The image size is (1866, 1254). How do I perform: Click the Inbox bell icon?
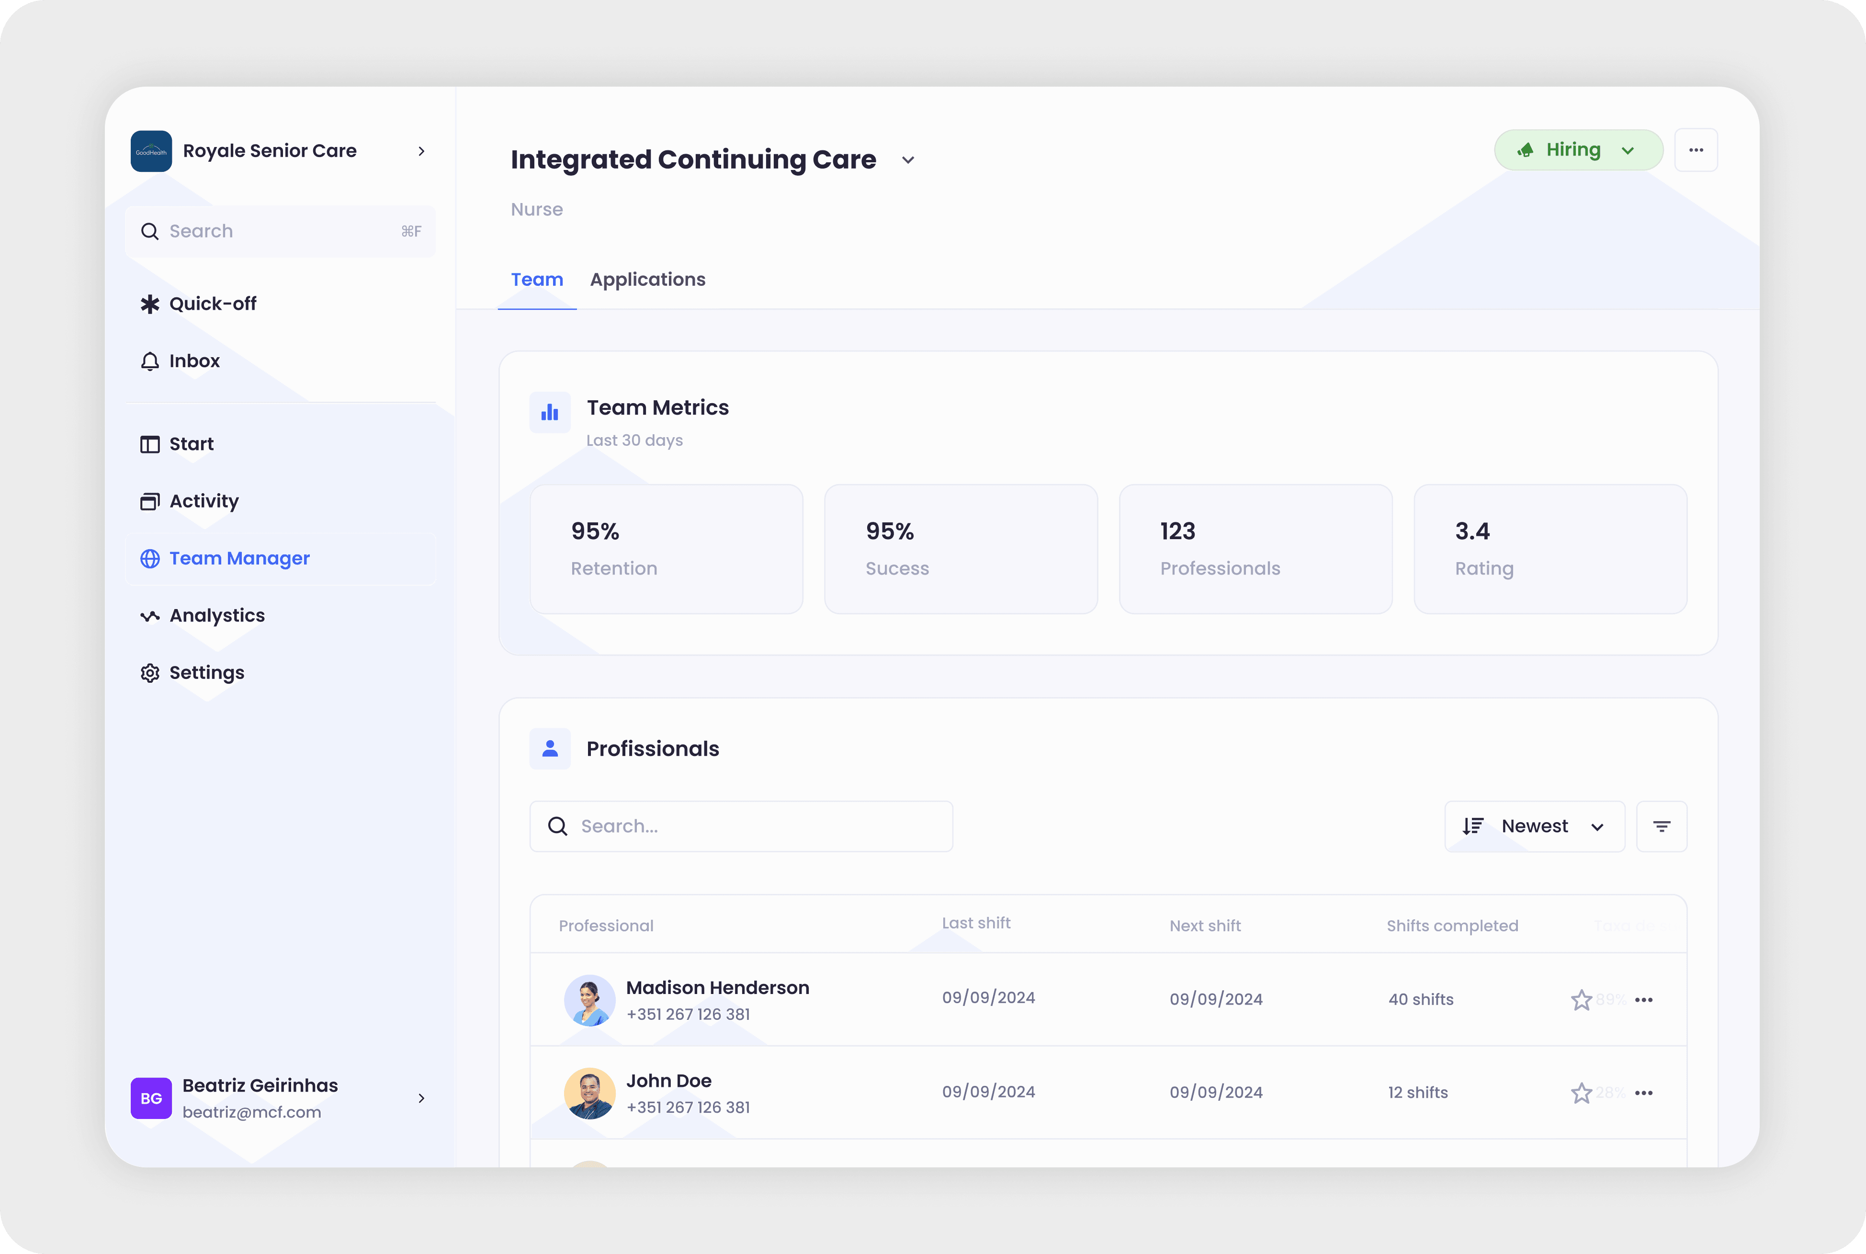(149, 362)
